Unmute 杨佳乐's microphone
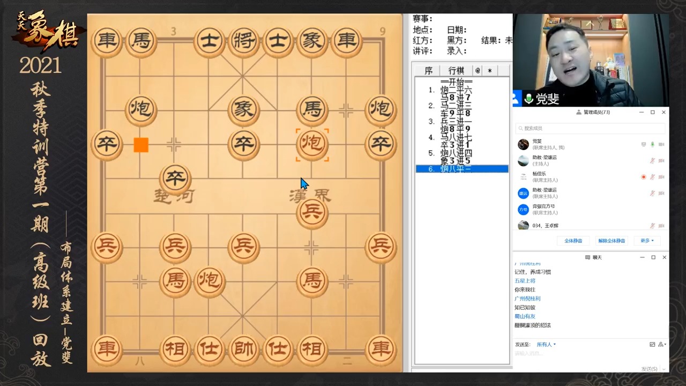The width and height of the screenshot is (686, 386). (x=652, y=176)
